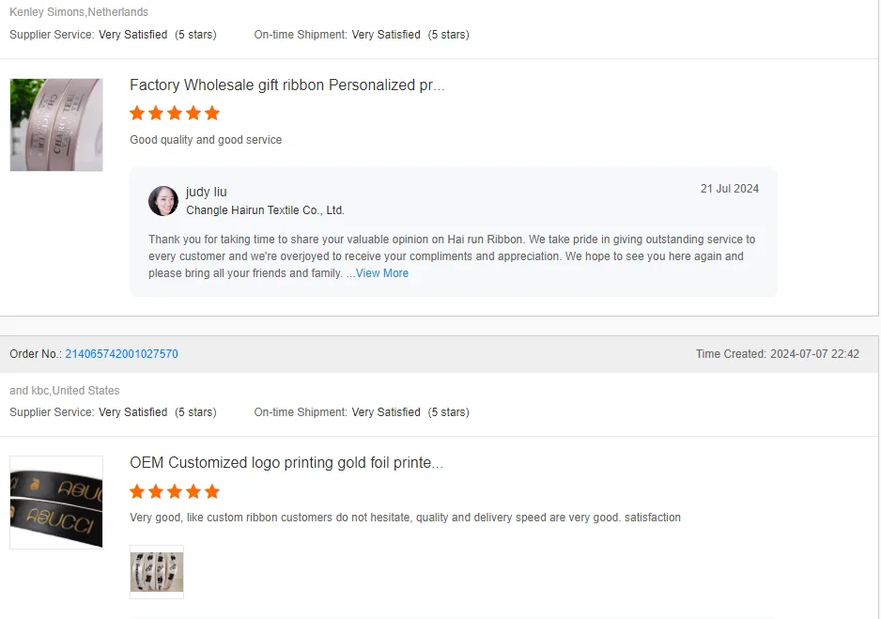Click reviewer "and kbc, United States"
Viewport: 881px width, 619px height.
(65, 391)
